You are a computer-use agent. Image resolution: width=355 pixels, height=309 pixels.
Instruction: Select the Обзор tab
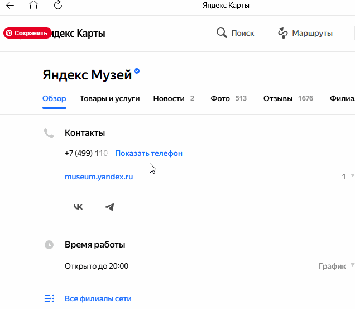54,98
